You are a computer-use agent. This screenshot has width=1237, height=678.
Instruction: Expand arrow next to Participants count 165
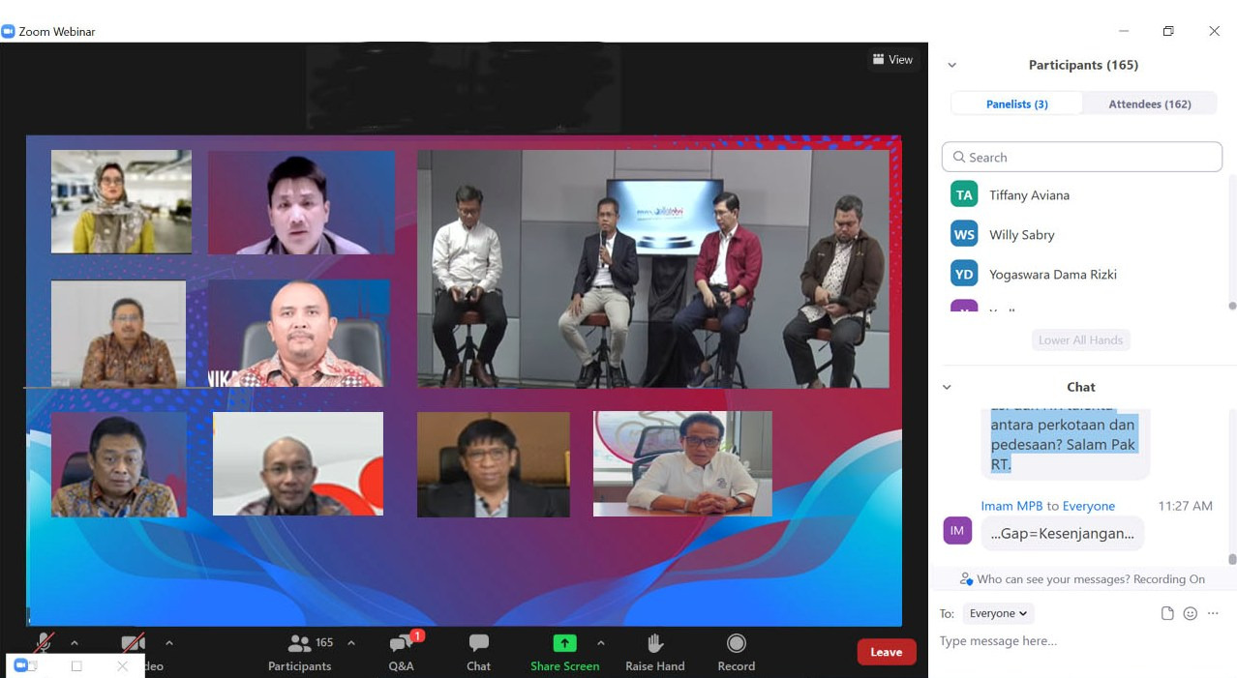[x=350, y=643]
